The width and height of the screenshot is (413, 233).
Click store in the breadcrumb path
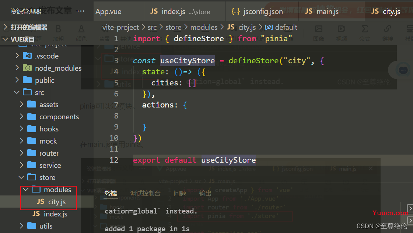pos(173,27)
